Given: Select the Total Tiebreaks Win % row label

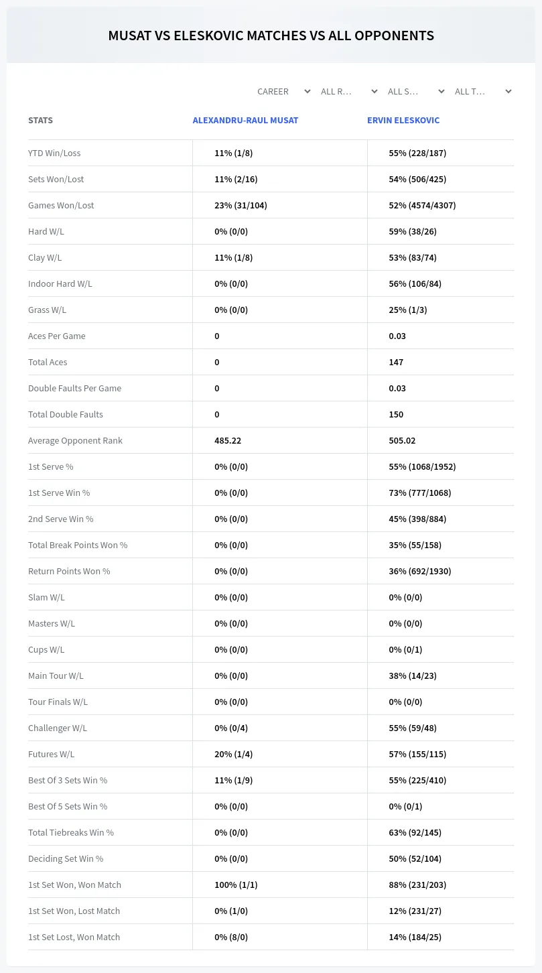Looking at the screenshot, I should tap(71, 832).
